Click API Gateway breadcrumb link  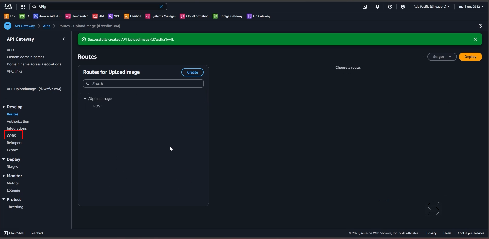[25, 26]
